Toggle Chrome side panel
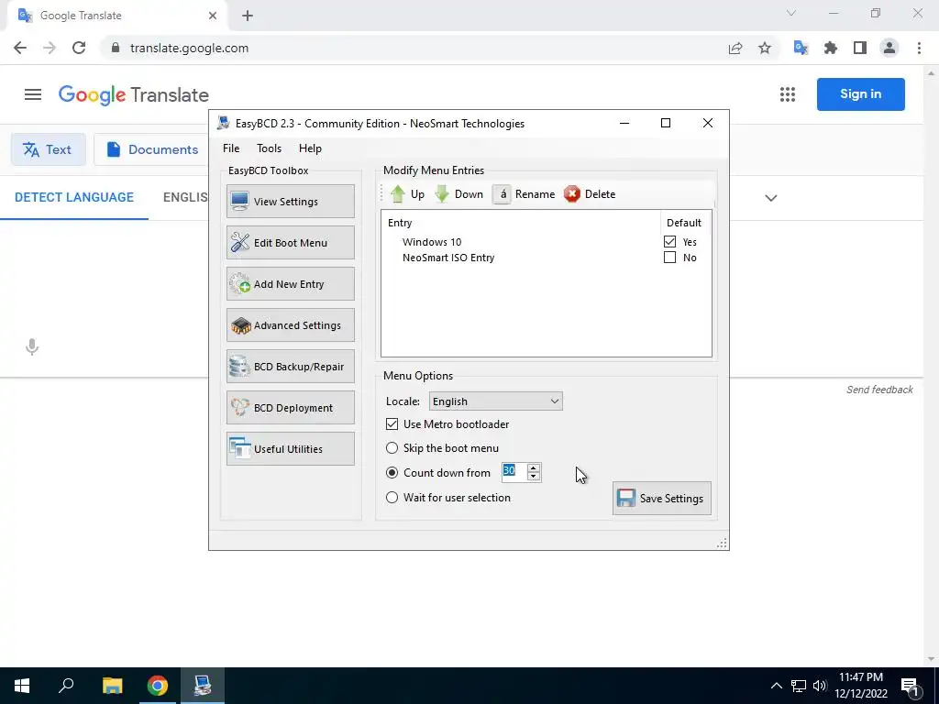 pos(860,48)
